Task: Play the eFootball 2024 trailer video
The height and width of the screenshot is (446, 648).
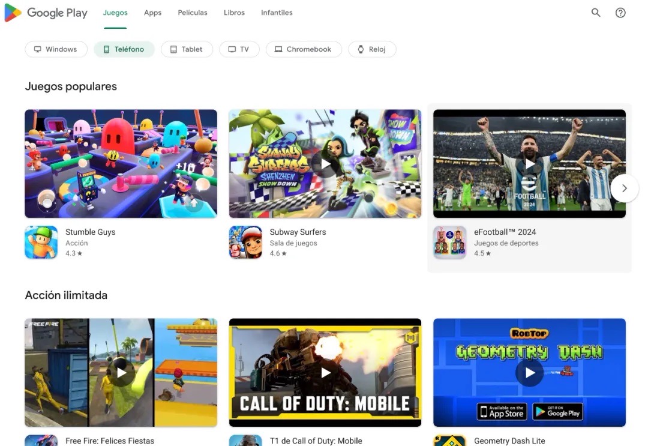Action: pyautogui.click(x=529, y=164)
